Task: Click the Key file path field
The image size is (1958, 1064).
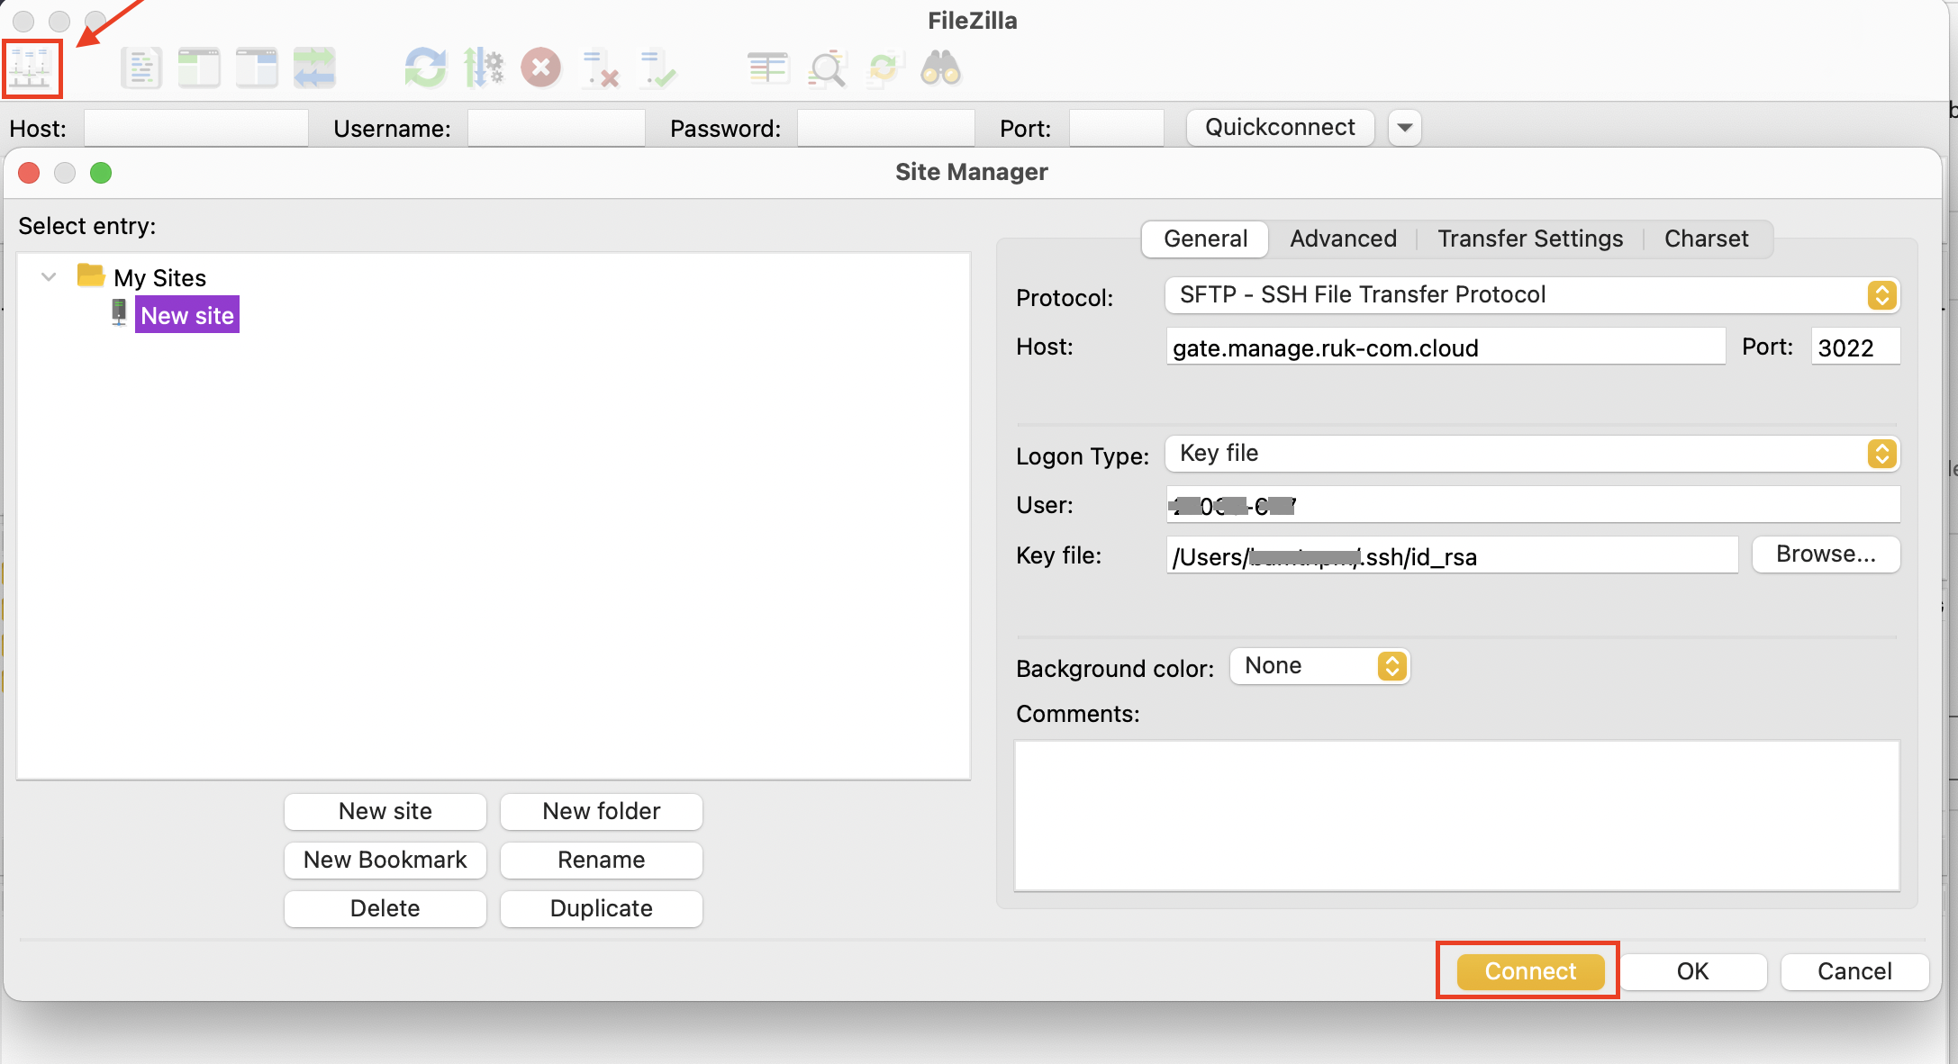Action: pos(1452,555)
